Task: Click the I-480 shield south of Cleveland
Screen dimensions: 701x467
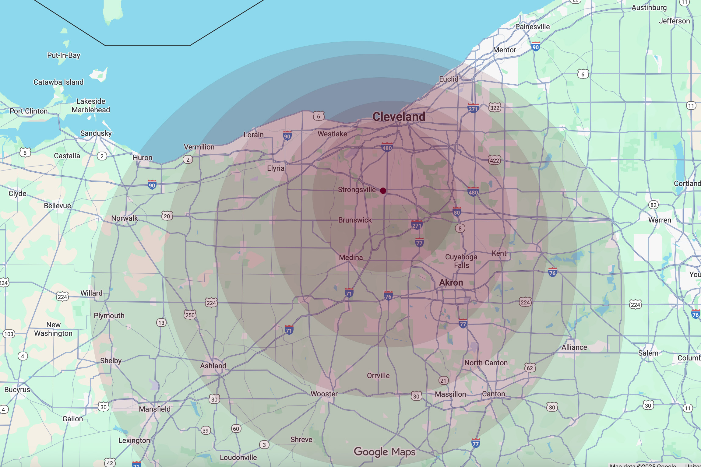Action: pos(387,148)
